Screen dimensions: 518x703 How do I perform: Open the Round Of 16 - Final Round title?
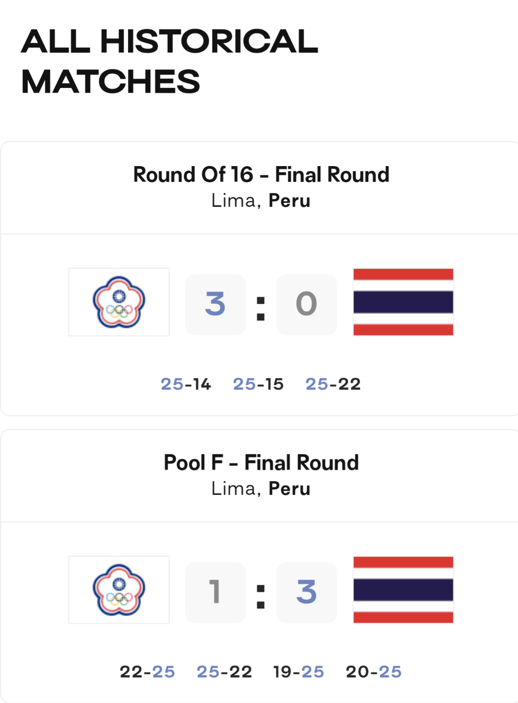[x=261, y=174]
